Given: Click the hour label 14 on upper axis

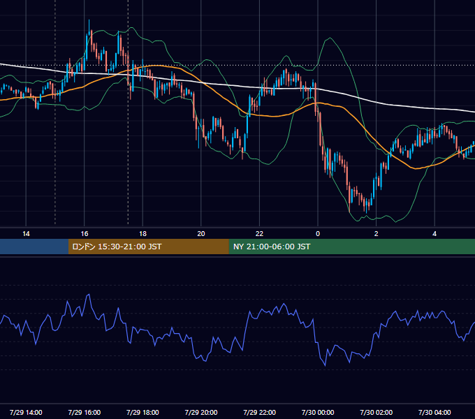Looking at the screenshot, I should 26,234.
